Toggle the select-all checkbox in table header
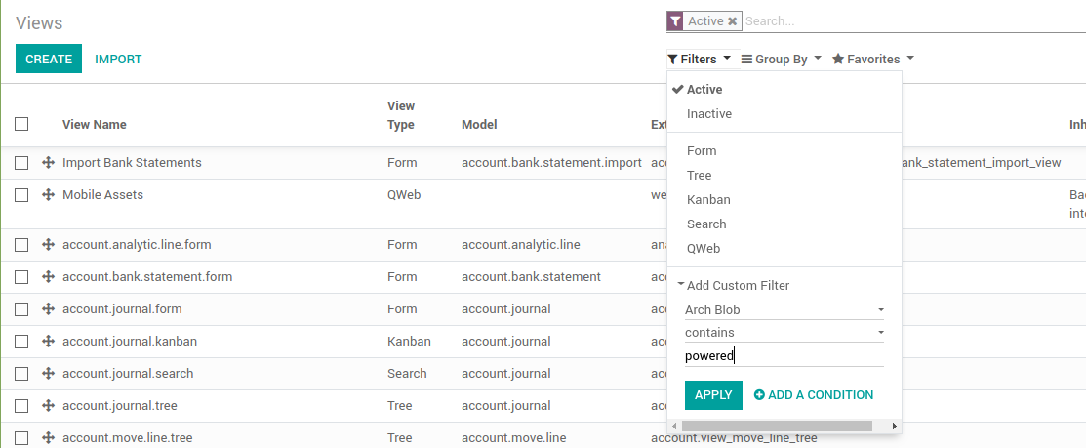Viewport: 1086px width, 448px height. (21, 124)
